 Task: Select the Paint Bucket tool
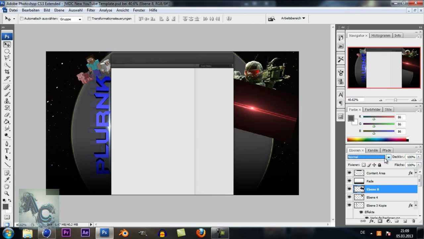pyautogui.click(x=7, y=122)
